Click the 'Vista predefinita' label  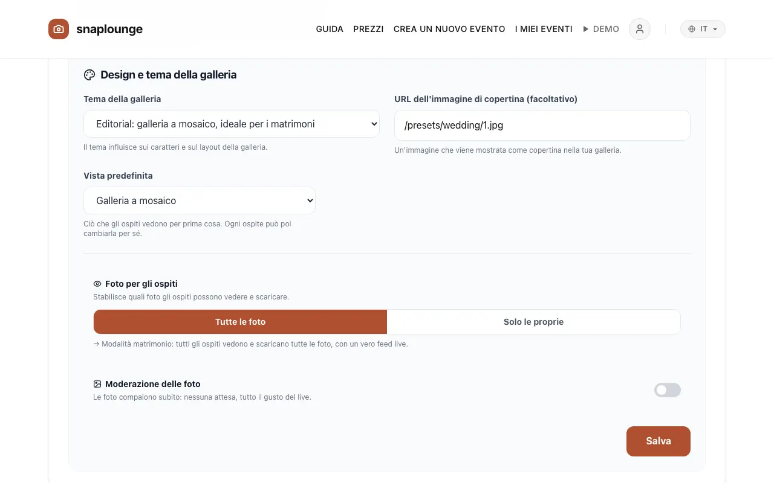[x=118, y=176]
